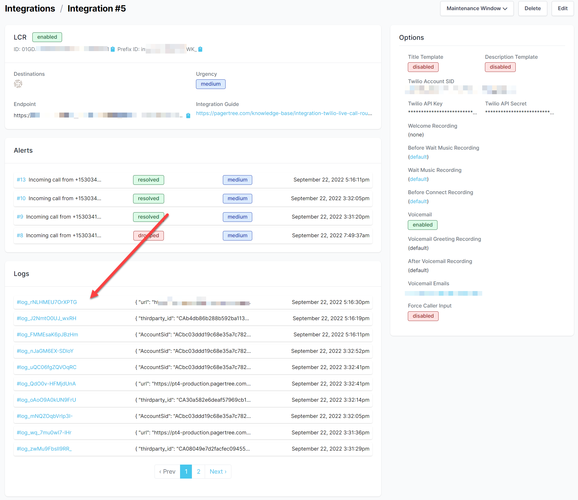Viewport: 578px width, 500px height.
Task: Open log entry log_FMMEsaK6pJBzHm
Action: pos(47,334)
